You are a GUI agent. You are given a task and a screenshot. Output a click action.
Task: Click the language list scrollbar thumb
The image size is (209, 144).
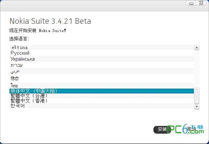pyautogui.click(x=197, y=95)
